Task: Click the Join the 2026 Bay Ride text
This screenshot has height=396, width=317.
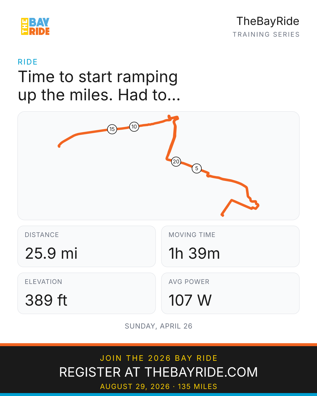Action: pyautogui.click(x=158, y=358)
